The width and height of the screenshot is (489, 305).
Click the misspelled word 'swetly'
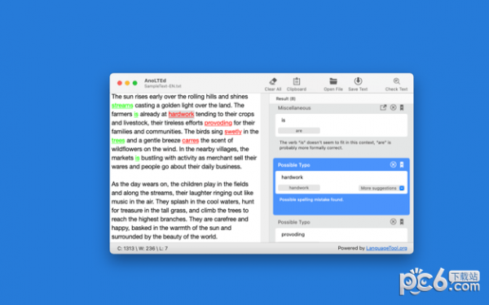click(x=233, y=132)
